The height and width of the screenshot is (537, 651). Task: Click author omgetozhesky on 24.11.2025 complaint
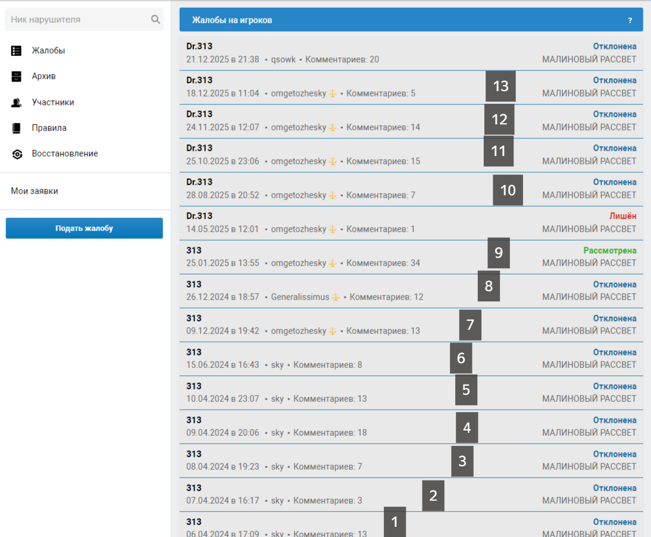298,127
